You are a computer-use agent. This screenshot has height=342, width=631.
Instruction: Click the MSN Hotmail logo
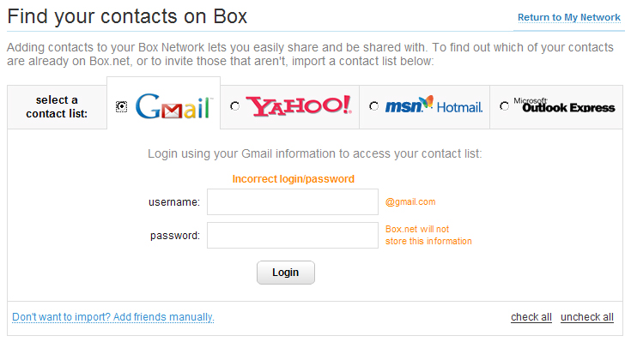tap(434, 105)
